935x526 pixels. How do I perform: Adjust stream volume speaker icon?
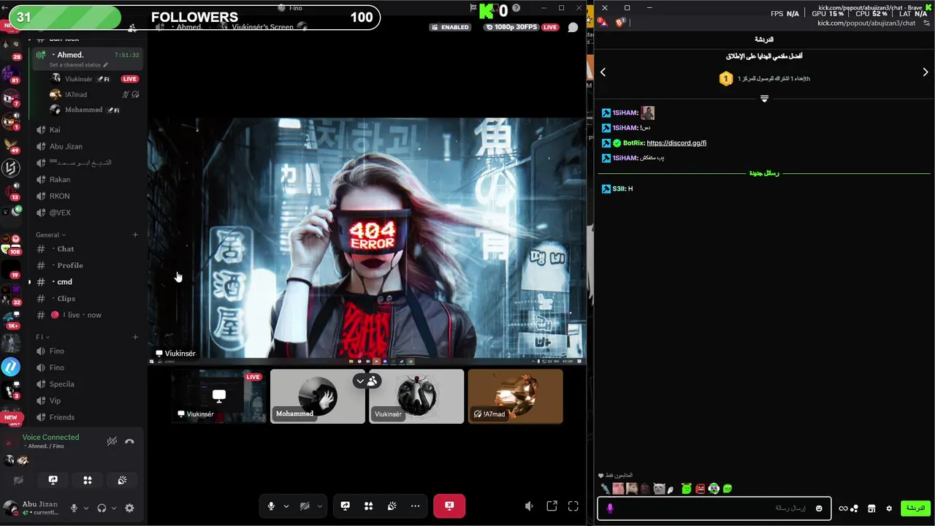(529, 506)
